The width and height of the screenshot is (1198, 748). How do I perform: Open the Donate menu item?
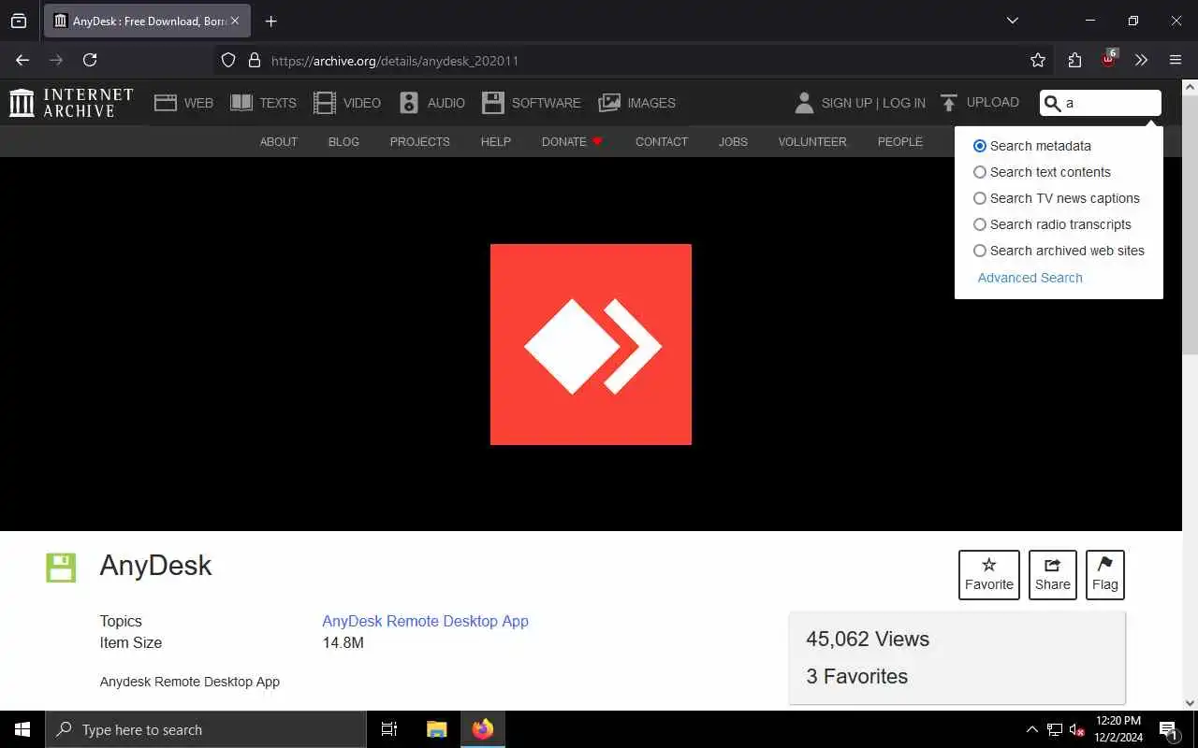tap(572, 142)
